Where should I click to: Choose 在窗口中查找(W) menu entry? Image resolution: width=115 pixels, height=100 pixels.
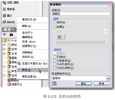point(33,64)
